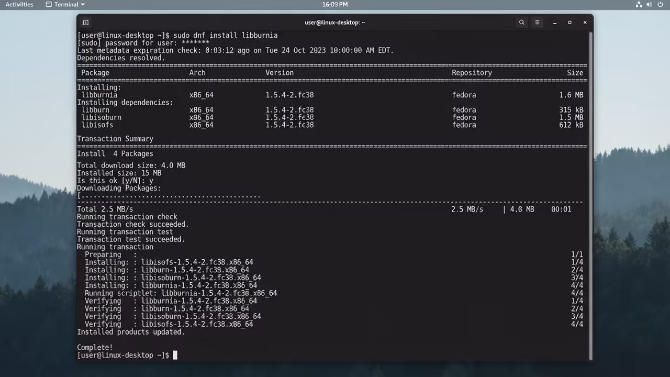Close the terminal window
Viewport: 670px width, 377px height.
pyautogui.click(x=585, y=23)
